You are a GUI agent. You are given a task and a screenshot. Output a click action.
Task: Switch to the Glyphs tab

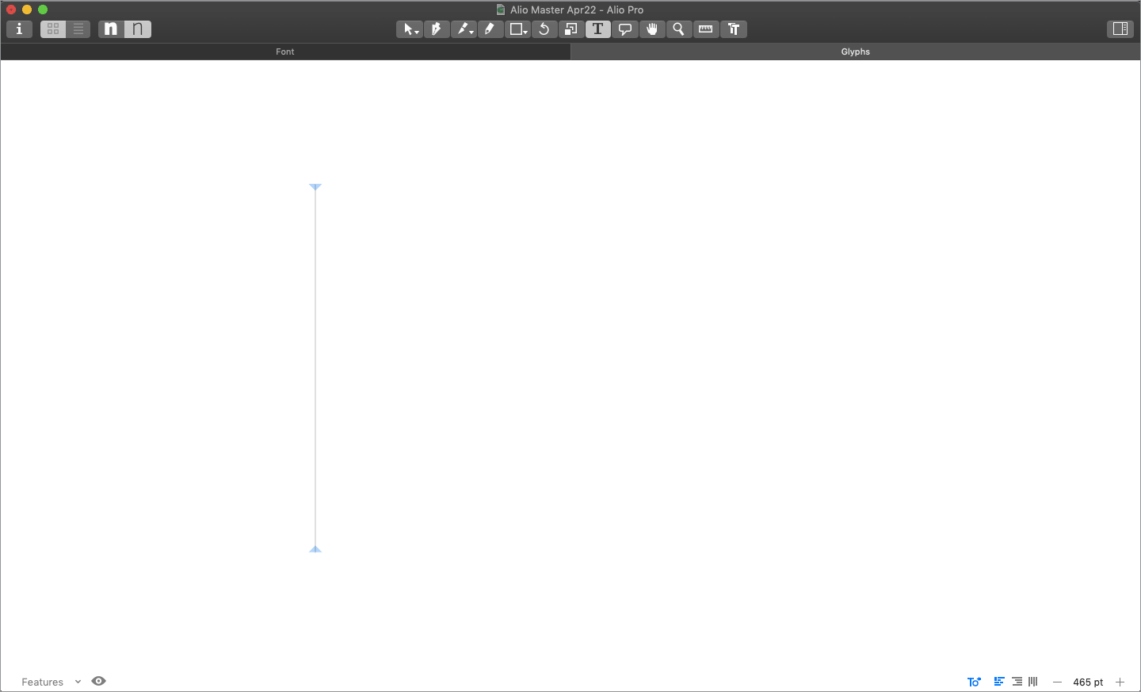855,52
